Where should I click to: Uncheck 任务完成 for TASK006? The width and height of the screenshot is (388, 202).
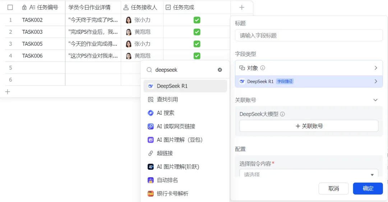point(197,56)
